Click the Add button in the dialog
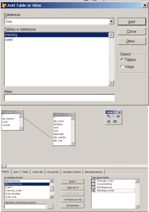The image size is (149, 212). [132, 22]
